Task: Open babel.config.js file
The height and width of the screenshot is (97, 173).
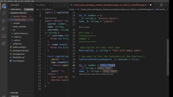Action: pyautogui.click(x=19, y=47)
